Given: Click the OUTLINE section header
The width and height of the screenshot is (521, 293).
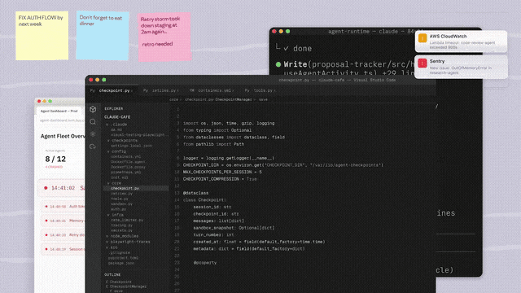Looking at the screenshot, I should point(112,275).
